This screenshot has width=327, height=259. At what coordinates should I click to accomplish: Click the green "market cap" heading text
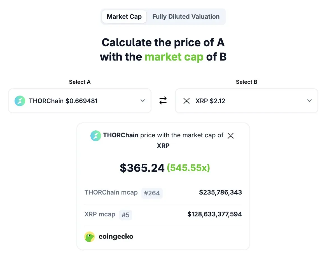tap(174, 57)
